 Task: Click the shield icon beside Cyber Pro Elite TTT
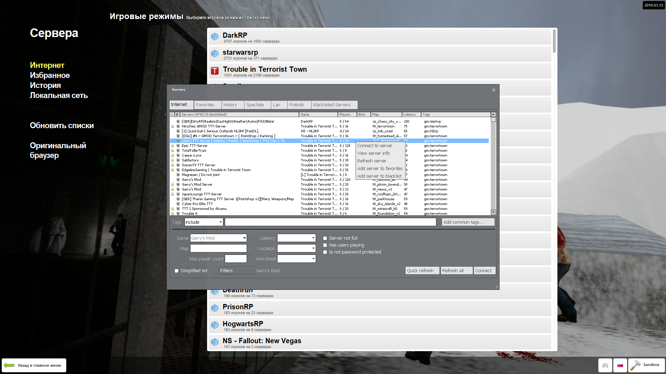pyautogui.click(x=178, y=204)
